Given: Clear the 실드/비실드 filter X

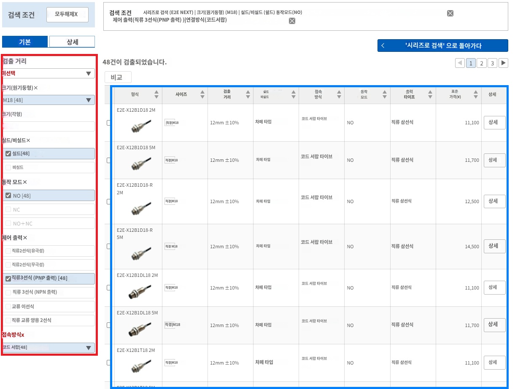Looking at the screenshot, I should (x=28, y=140).
